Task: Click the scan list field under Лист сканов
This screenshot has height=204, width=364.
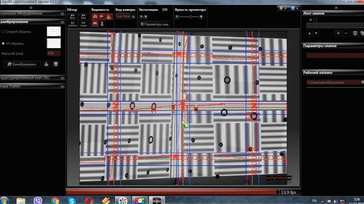Action: tap(335, 25)
